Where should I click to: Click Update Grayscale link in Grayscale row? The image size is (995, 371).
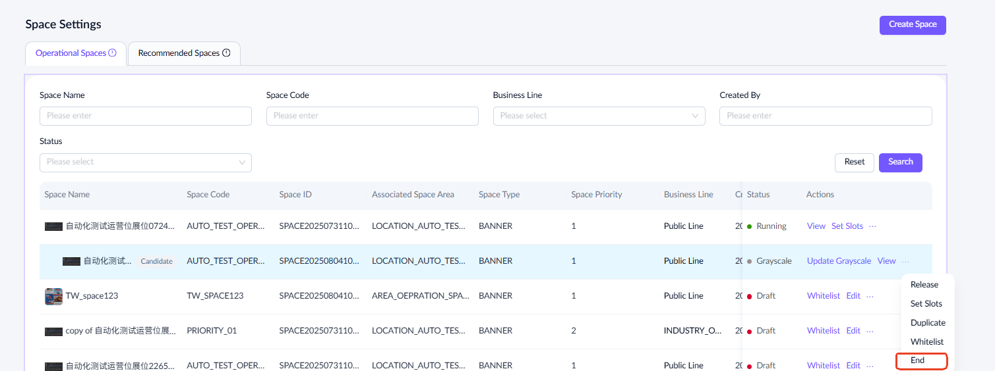pos(839,261)
